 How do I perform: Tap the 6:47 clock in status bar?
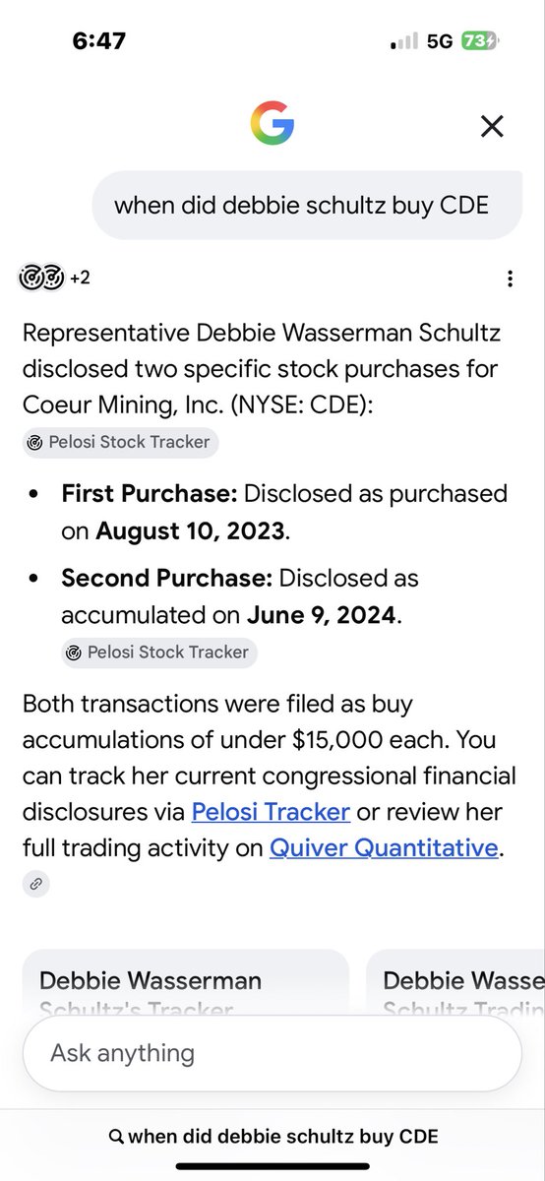pyautogui.click(x=100, y=41)
